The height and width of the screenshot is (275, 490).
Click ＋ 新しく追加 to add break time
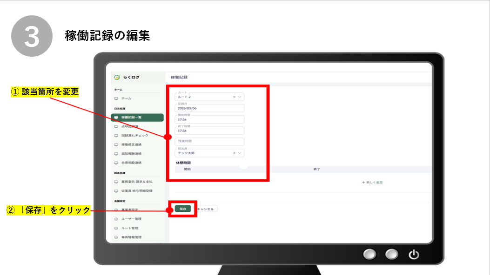click(372, 183)
